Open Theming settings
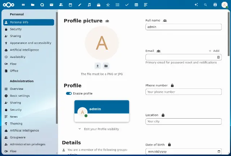Viewport: 231px width, 156px height. coord(29,124)
